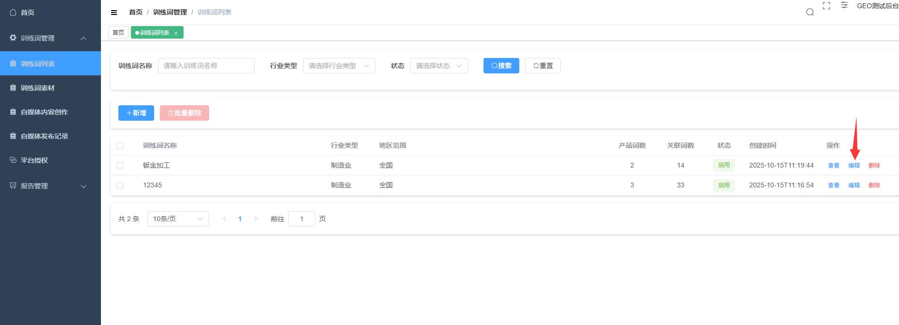Image resolution: width=899 pixels, height=325 pixels.
Task: Go to previous page arrow in pagination
Action: [x=224, y=219]
